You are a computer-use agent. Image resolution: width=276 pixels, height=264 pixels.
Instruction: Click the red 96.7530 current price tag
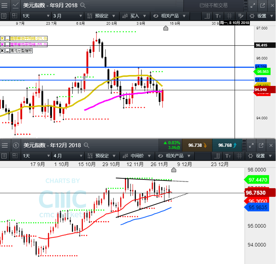click(x=260, y=192)
